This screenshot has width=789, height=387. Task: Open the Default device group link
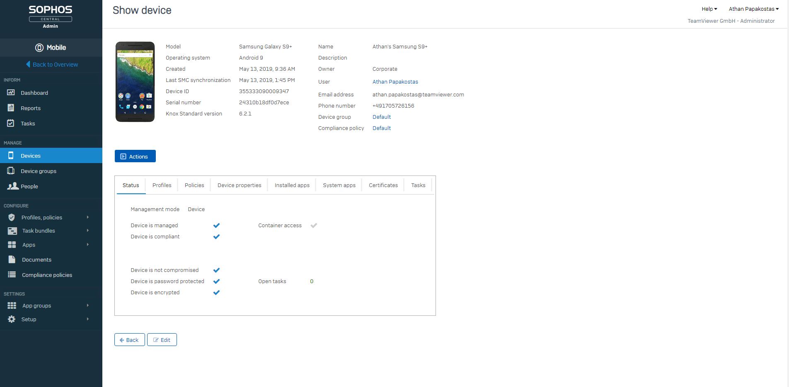pyautogui.click(x=382, y=117)
